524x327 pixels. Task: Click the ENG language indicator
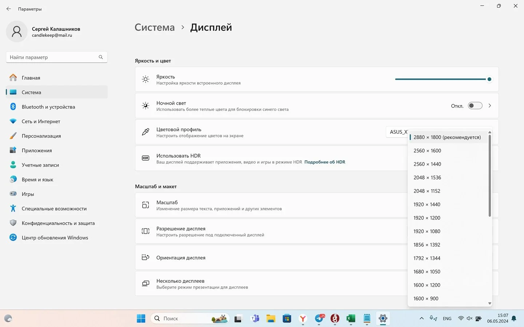point(447,319)
